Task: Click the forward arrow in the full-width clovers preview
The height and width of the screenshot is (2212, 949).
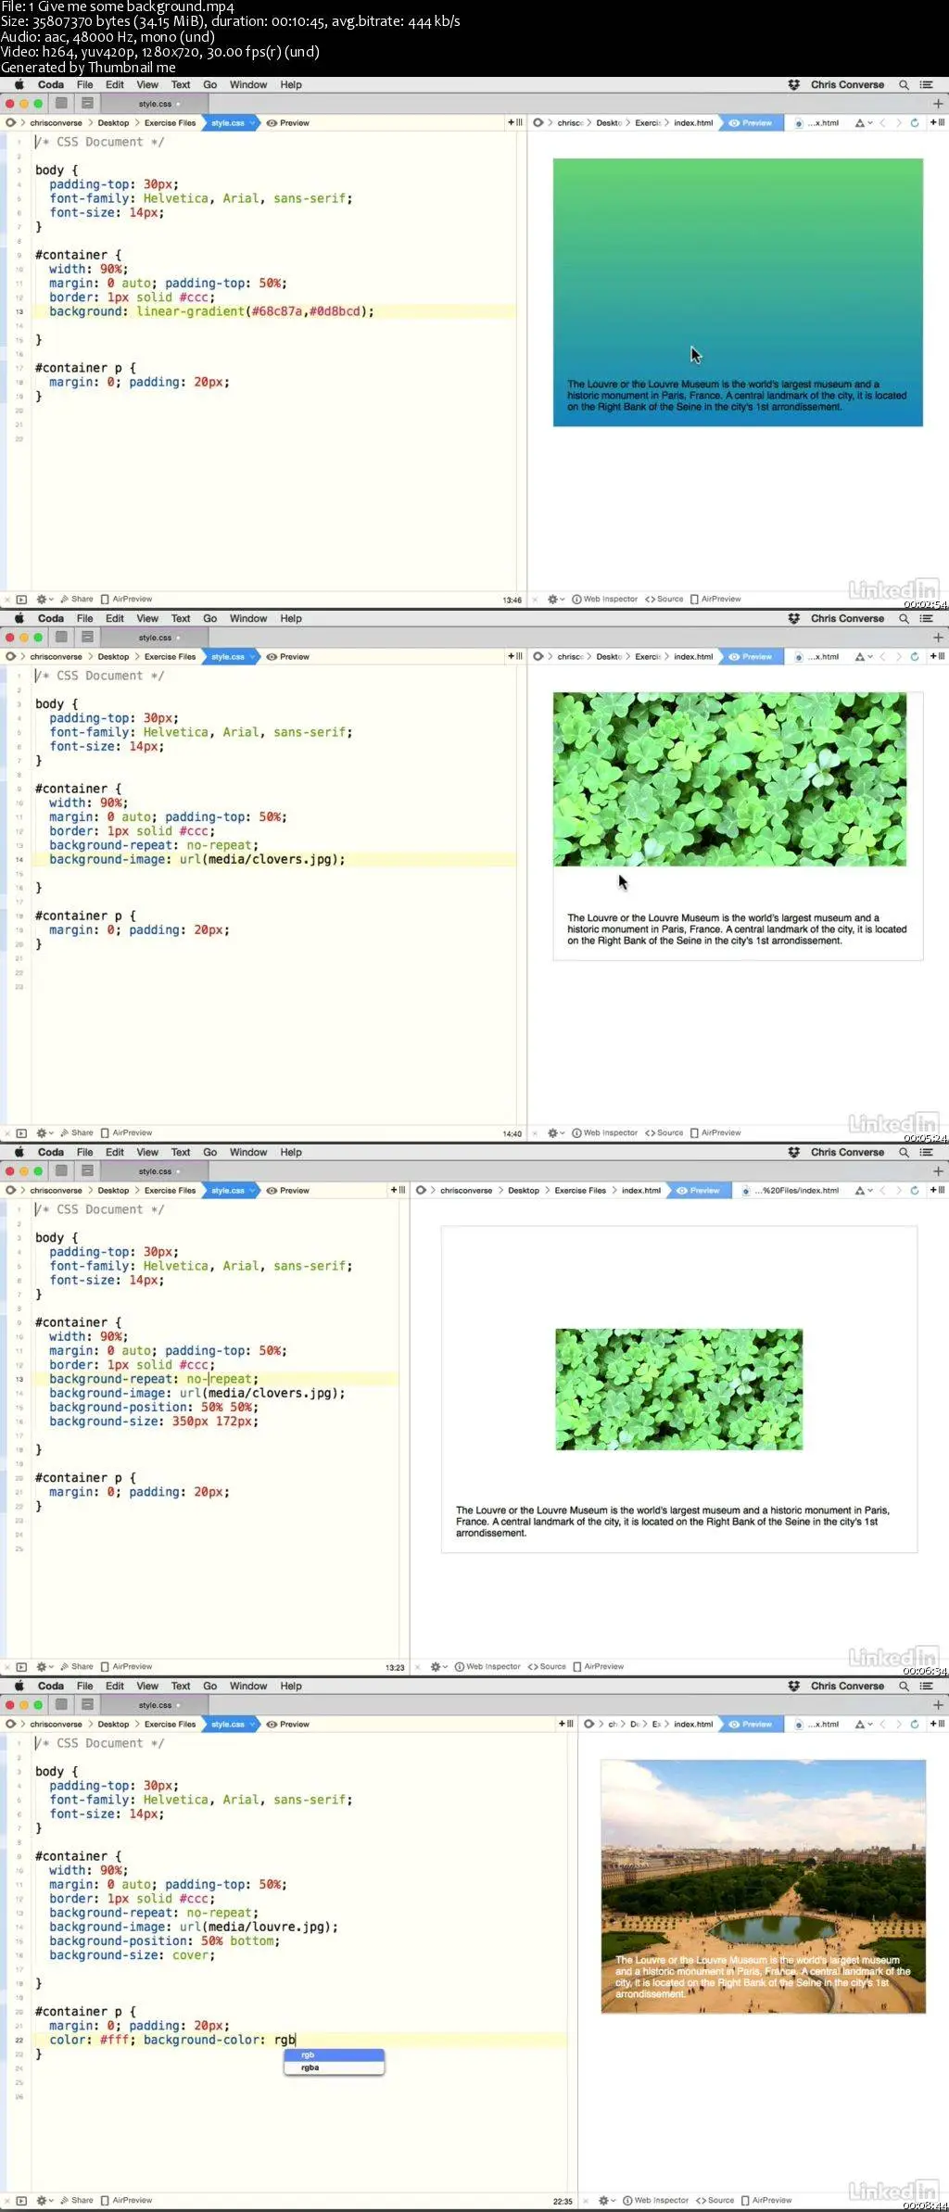Action: pyautogui.click(x=898, y=656)
